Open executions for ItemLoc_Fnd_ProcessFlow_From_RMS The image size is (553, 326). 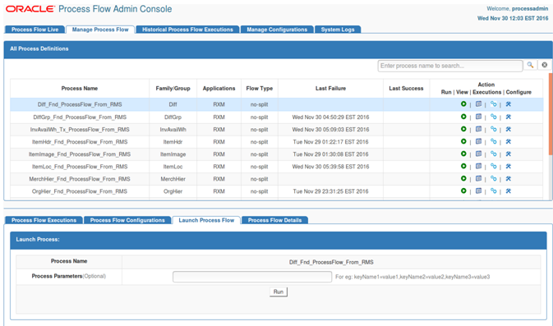[493, 166]
